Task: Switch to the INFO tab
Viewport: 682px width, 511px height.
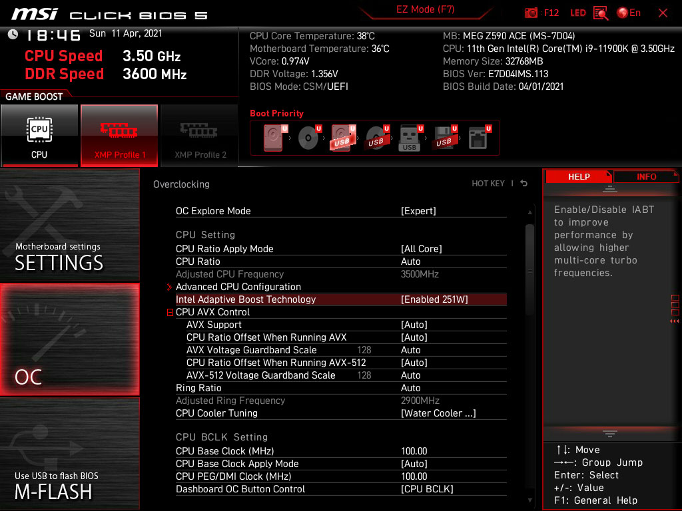Action: coord(645,176)
